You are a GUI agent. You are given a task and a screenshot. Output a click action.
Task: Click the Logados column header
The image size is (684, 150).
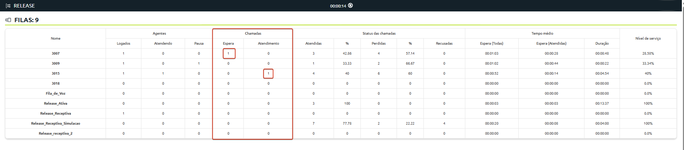[123, 44]
